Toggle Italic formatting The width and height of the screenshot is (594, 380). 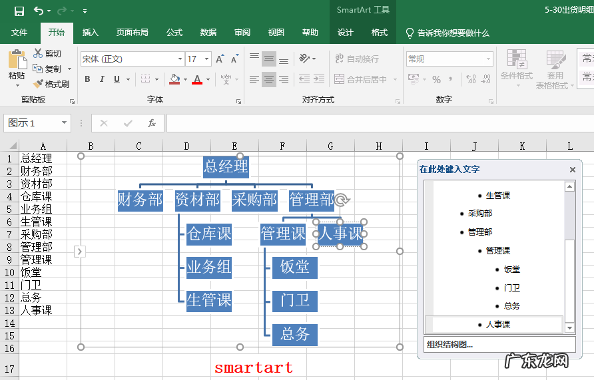click(102, 79)
